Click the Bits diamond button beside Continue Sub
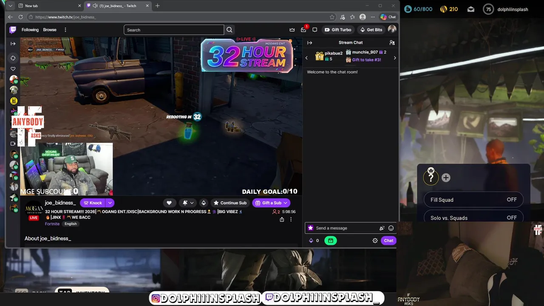This screenshot has width=544, height=306. point(204,203)
